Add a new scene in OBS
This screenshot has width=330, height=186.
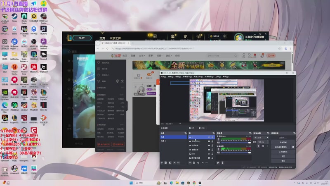tap(162, 163)
